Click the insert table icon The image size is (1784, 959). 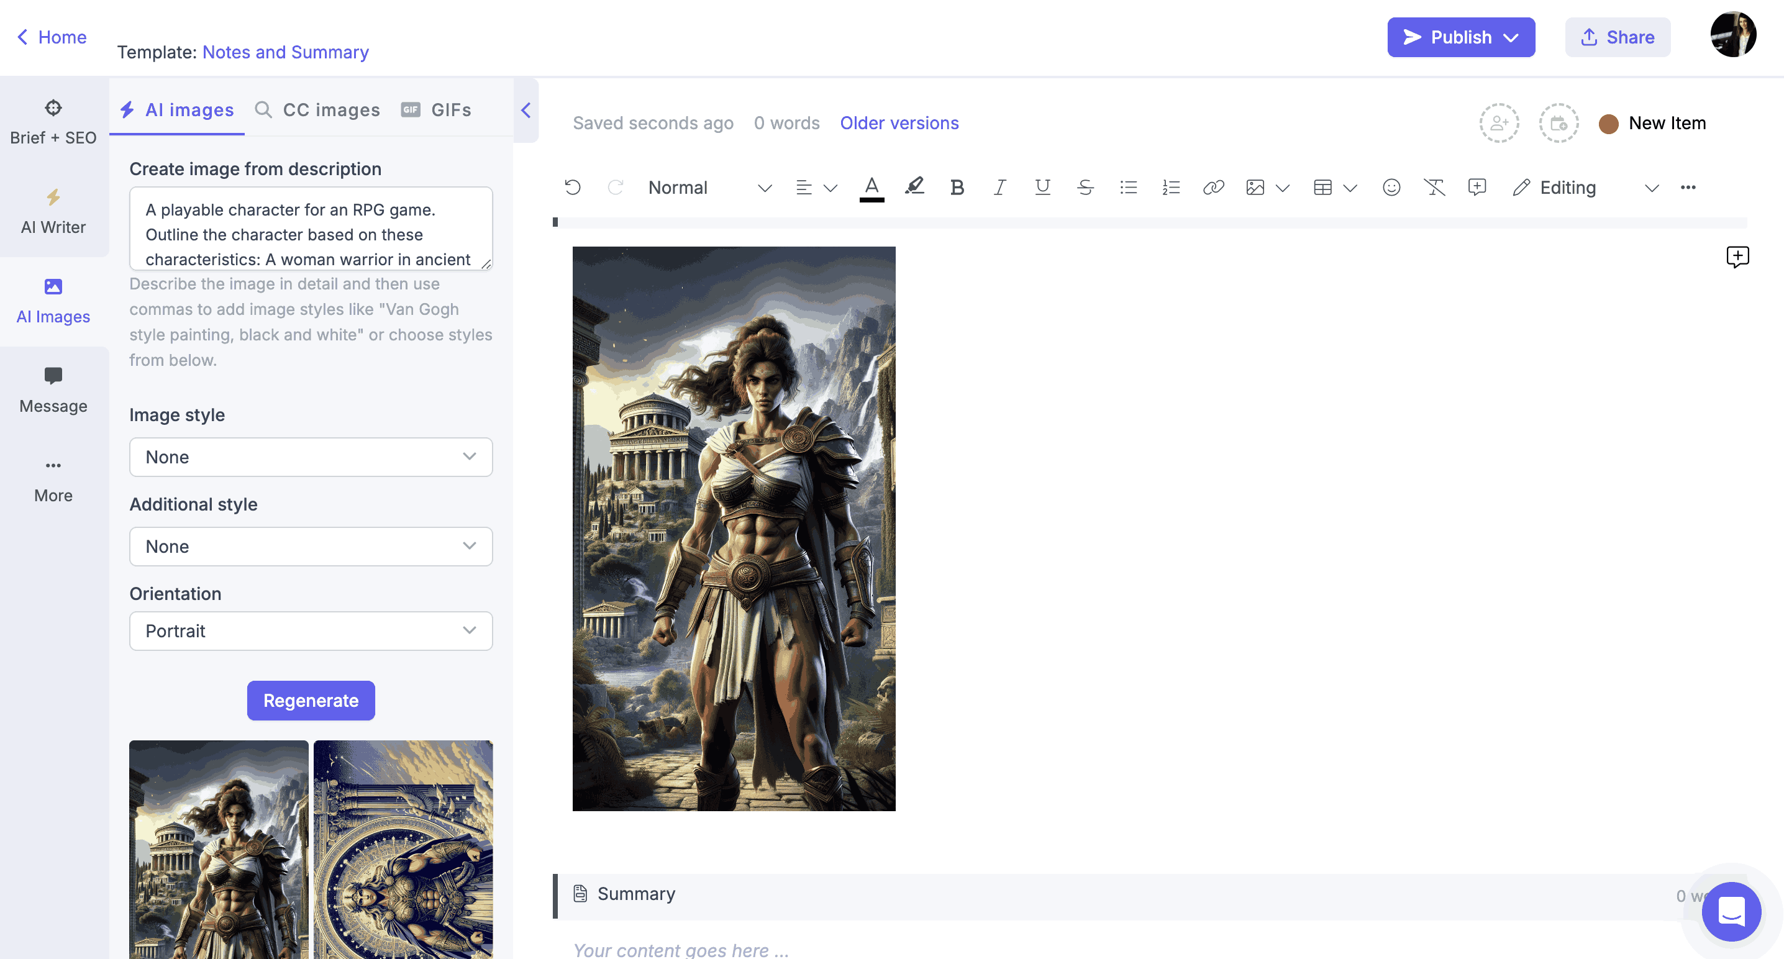tap(1321, 186)
